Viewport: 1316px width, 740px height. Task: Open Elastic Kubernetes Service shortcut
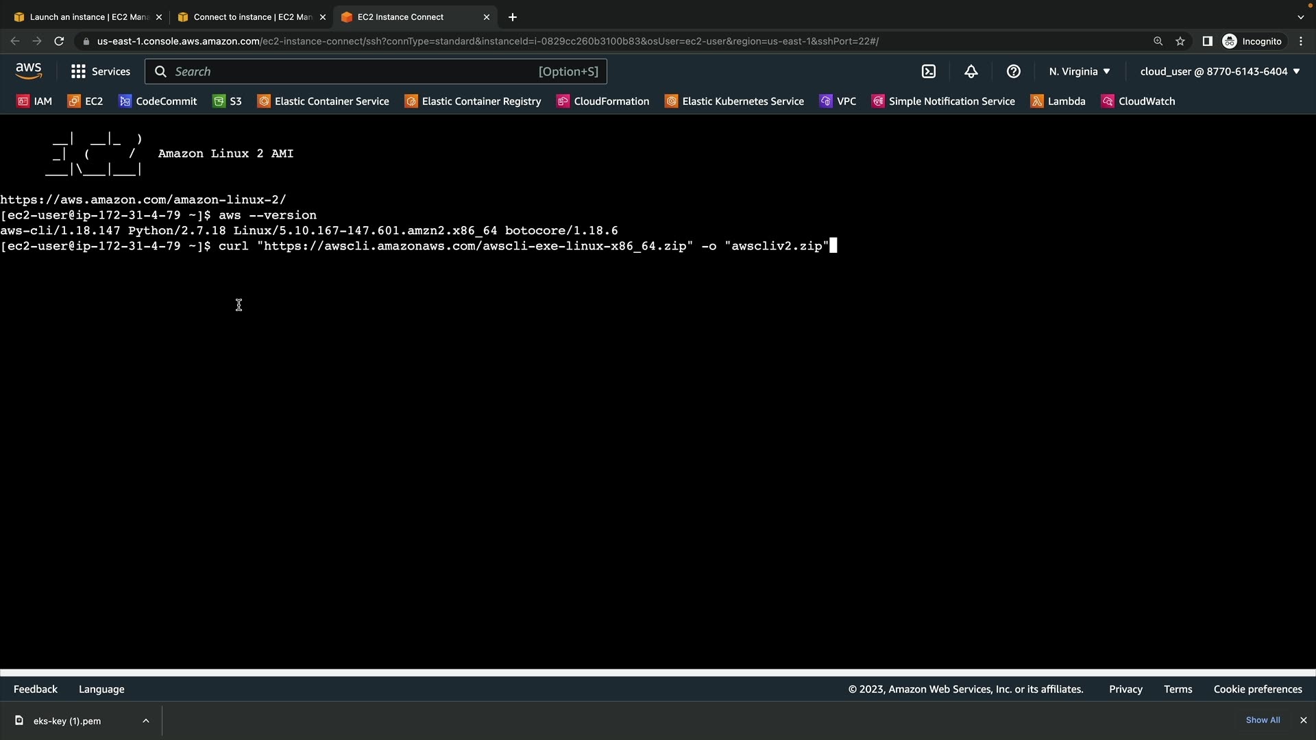point(735,101)
